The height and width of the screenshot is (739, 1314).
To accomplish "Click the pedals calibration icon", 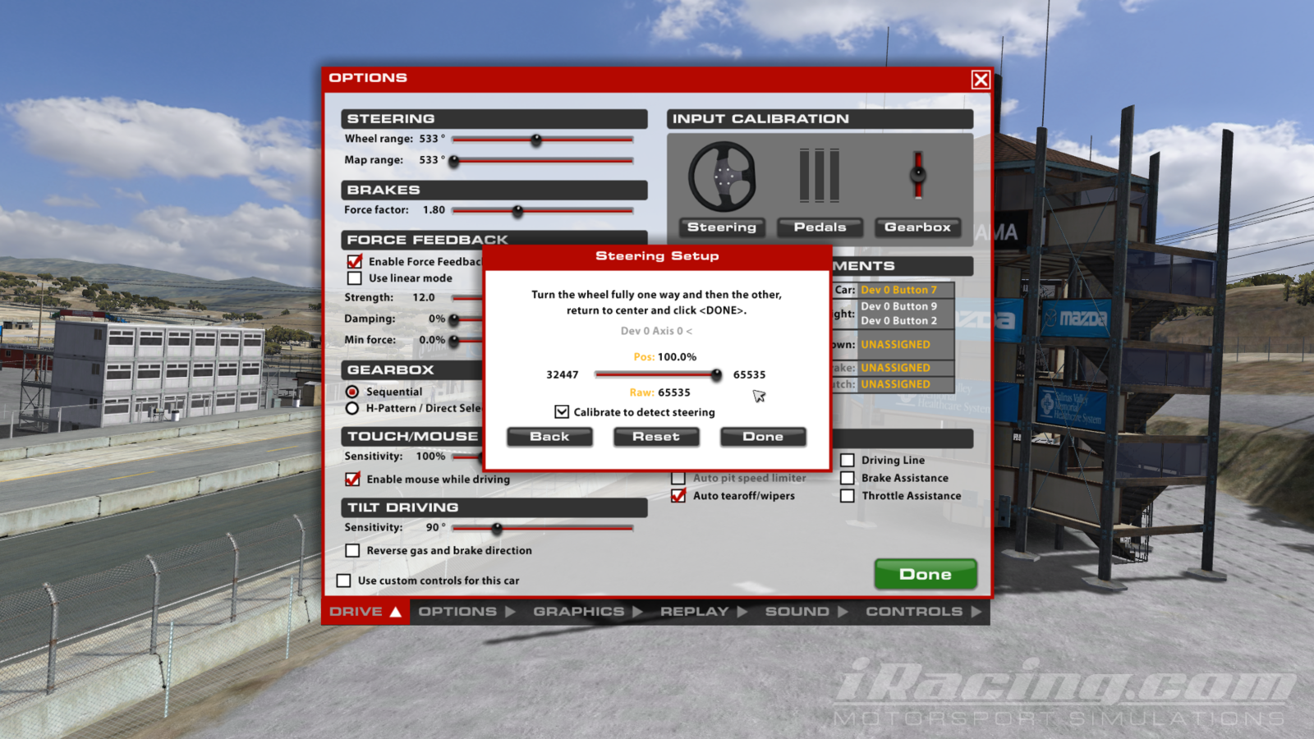I will coord(820,175).
